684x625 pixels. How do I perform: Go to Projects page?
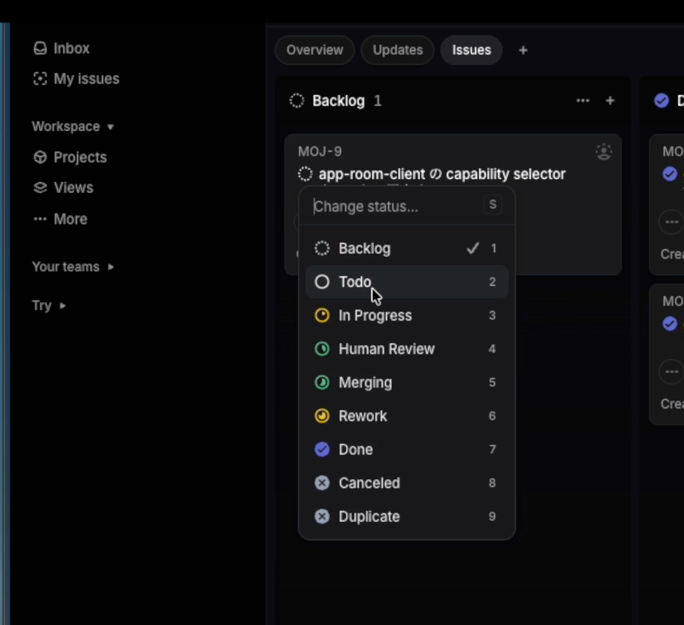click(70, 157)
